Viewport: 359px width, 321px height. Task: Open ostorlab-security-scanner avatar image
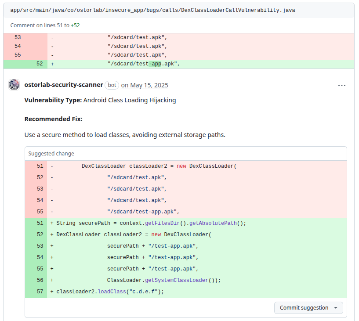(x=14, y=85)
